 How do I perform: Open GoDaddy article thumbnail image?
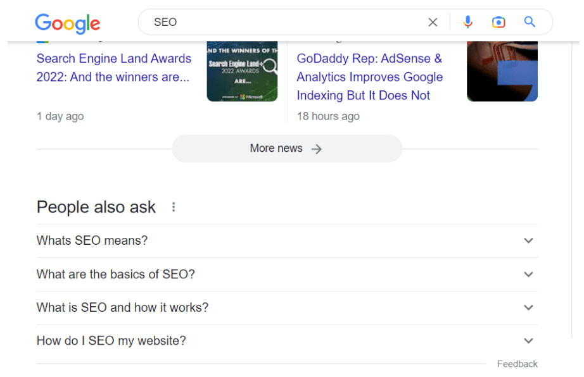(x=502, y=71)
